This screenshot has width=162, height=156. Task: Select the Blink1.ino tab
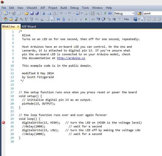9,26
